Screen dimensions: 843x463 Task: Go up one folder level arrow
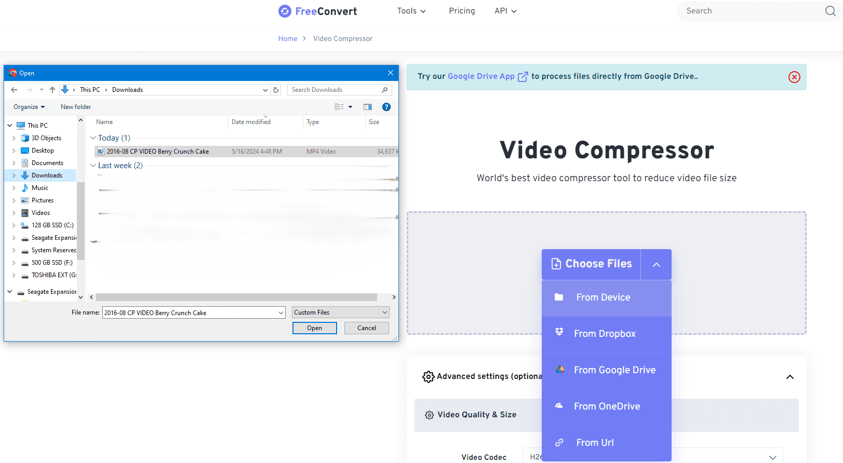[52, 90]
